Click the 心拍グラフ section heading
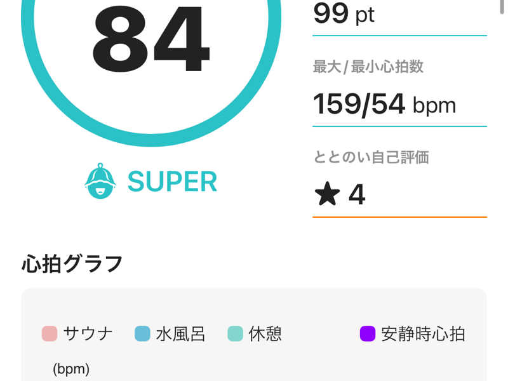Screen dimensions: 508x381 (x=72, y=264)
